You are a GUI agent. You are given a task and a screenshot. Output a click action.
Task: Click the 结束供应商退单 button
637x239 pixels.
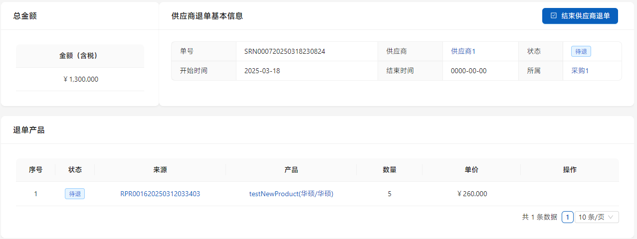pyautogui.click(x=580, y=16)
